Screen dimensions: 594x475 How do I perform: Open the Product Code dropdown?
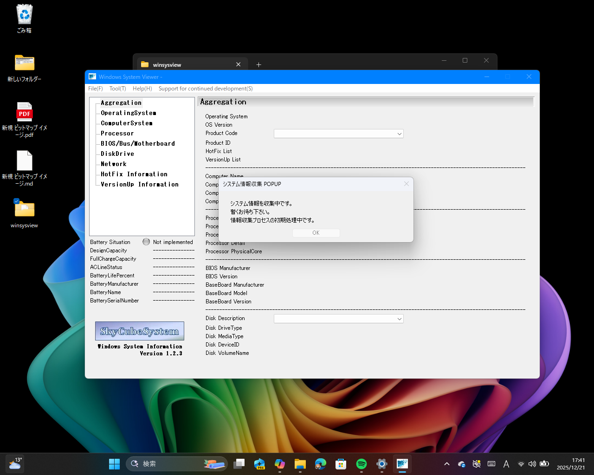pyautogui.click(x=399, y=134)
